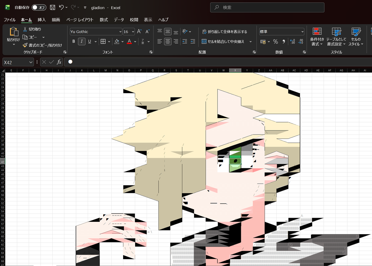
Task: Open the font size 16 dropdown
Action: (133, 32)
